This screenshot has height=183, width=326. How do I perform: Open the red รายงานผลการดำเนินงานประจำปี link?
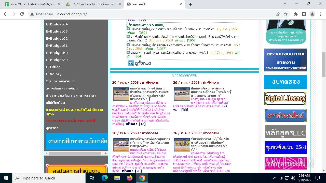(70, 121)
